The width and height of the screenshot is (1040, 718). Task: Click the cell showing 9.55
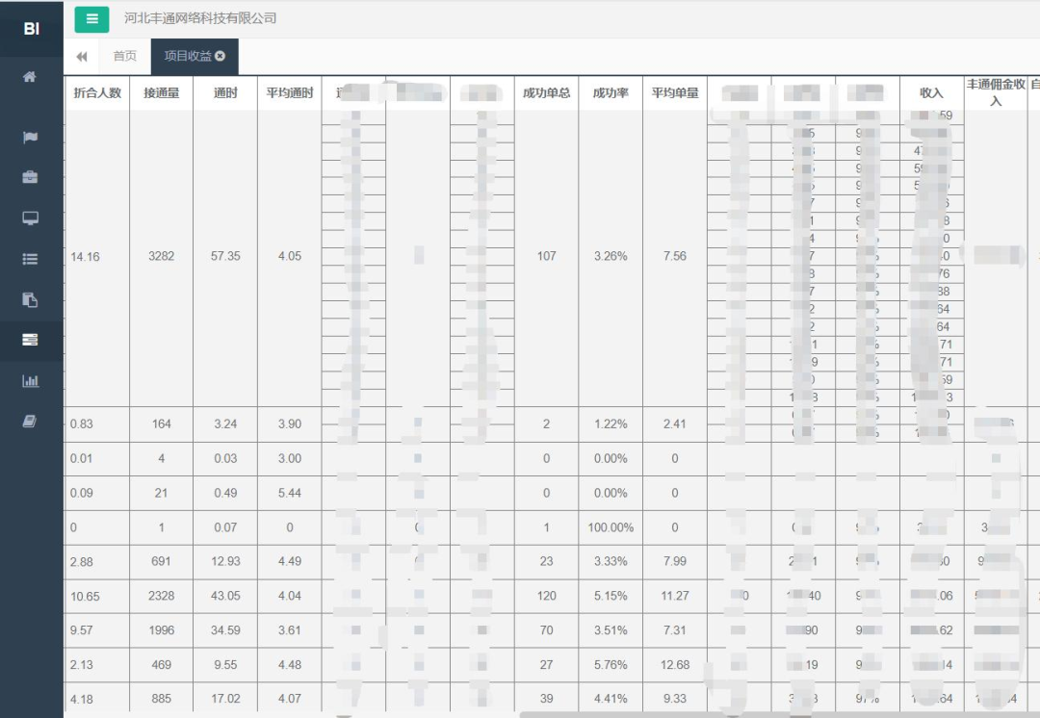tap(225, 665)
